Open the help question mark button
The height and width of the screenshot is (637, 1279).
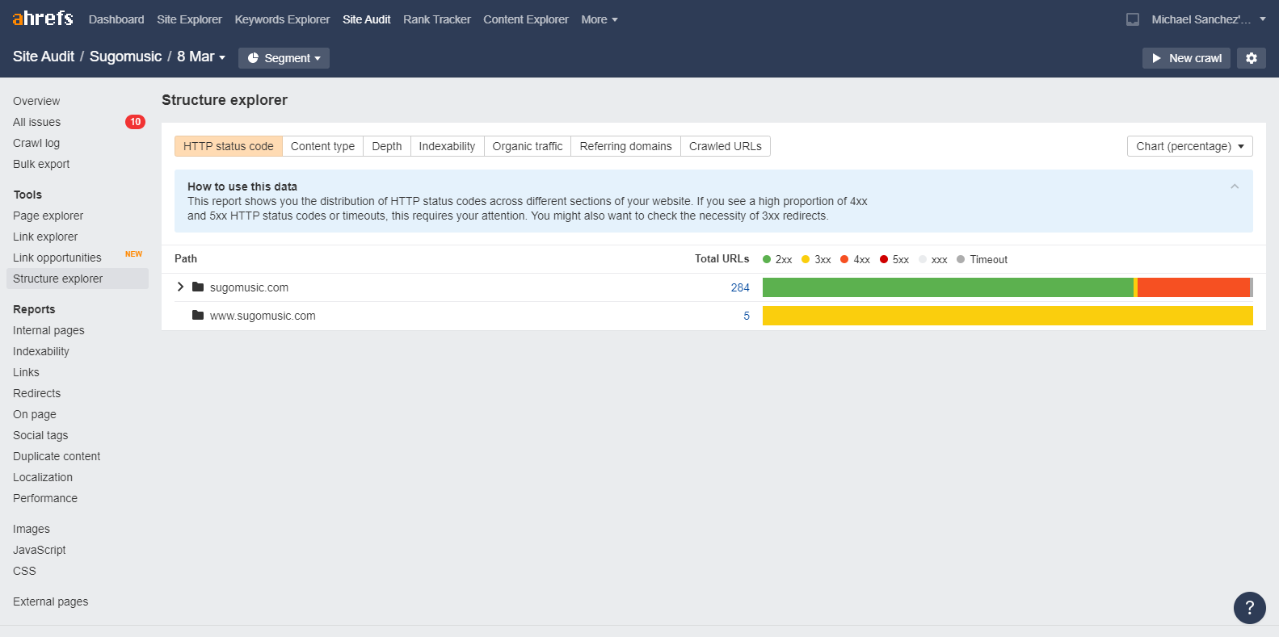(1250, 608)
